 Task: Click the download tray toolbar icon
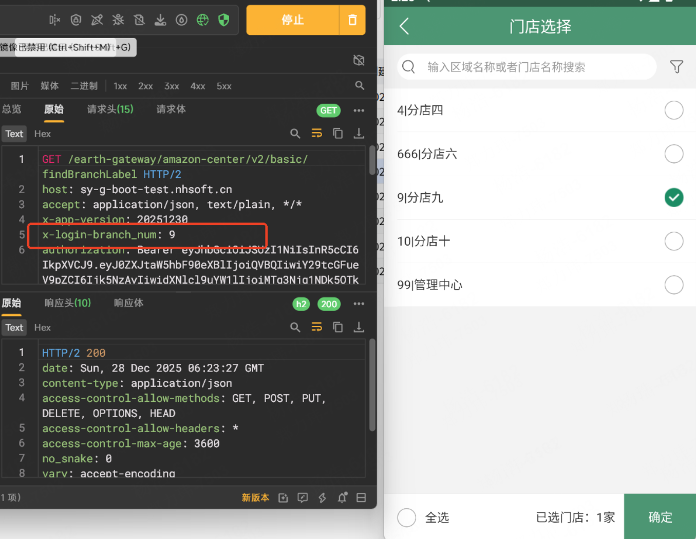point(160,20)
